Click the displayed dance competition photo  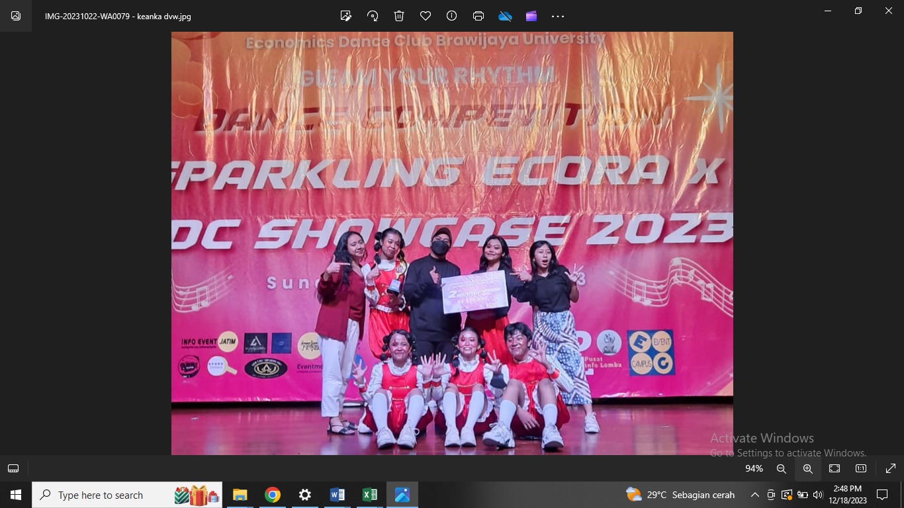[x=452, y=243]
